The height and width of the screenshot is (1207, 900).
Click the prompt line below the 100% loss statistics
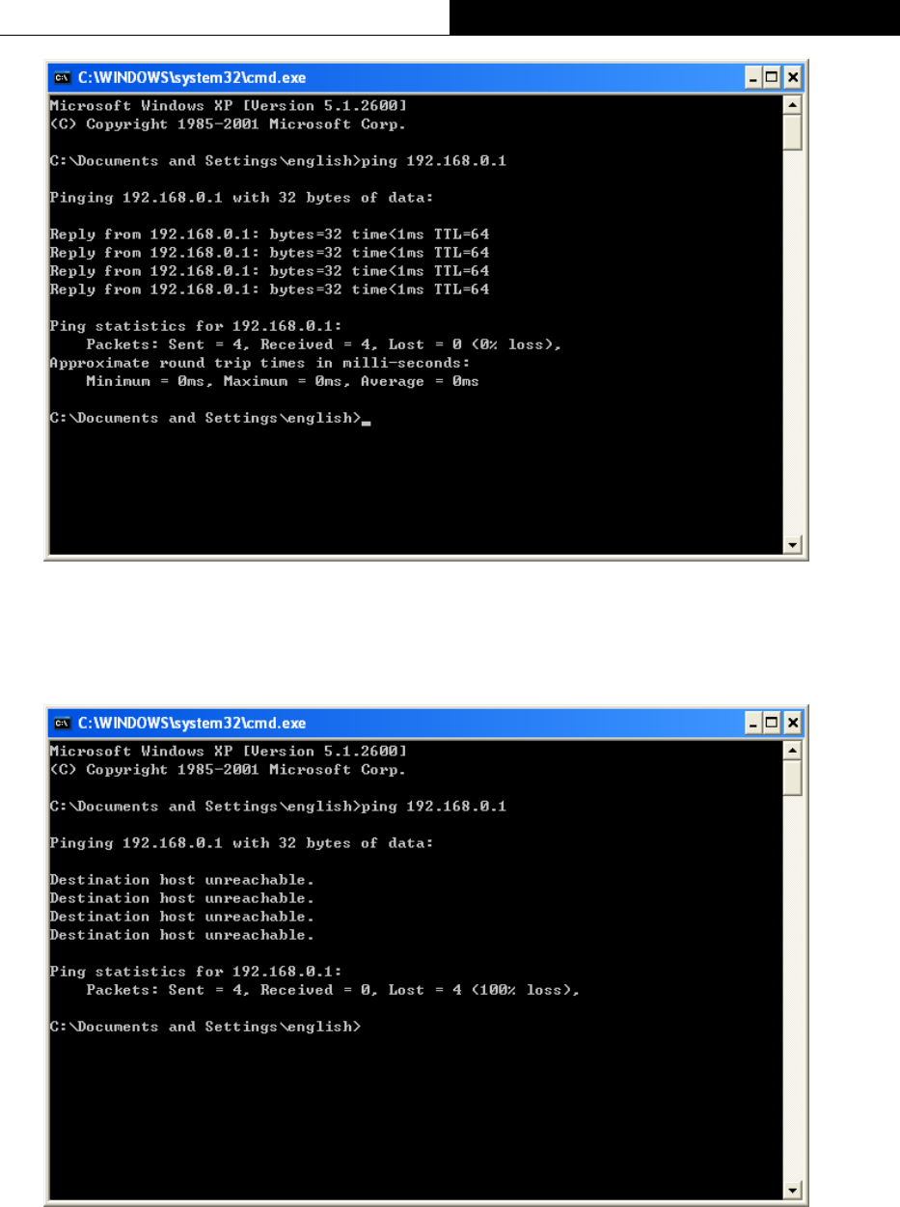click(205, 1028)
